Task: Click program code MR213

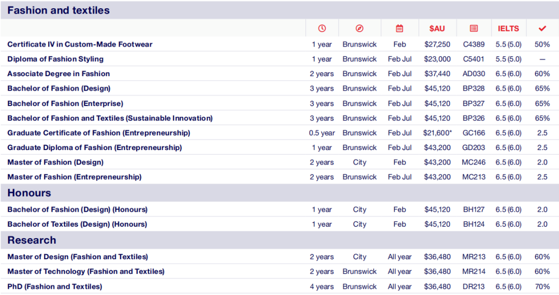Action: (x=474, y=257)
